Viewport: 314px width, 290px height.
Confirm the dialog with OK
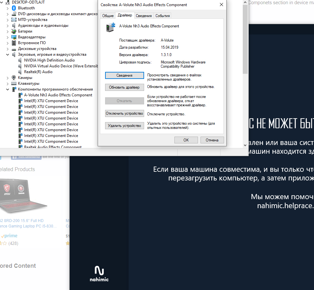coord(186,140)
